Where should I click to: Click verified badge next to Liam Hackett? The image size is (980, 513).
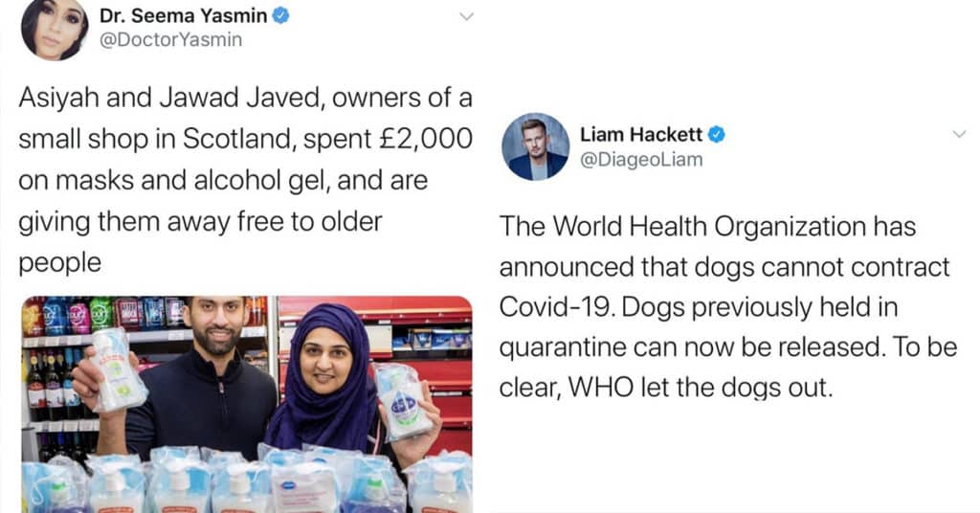click(716, 134)
